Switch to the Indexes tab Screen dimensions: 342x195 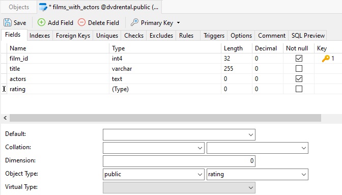coord(40,36)
